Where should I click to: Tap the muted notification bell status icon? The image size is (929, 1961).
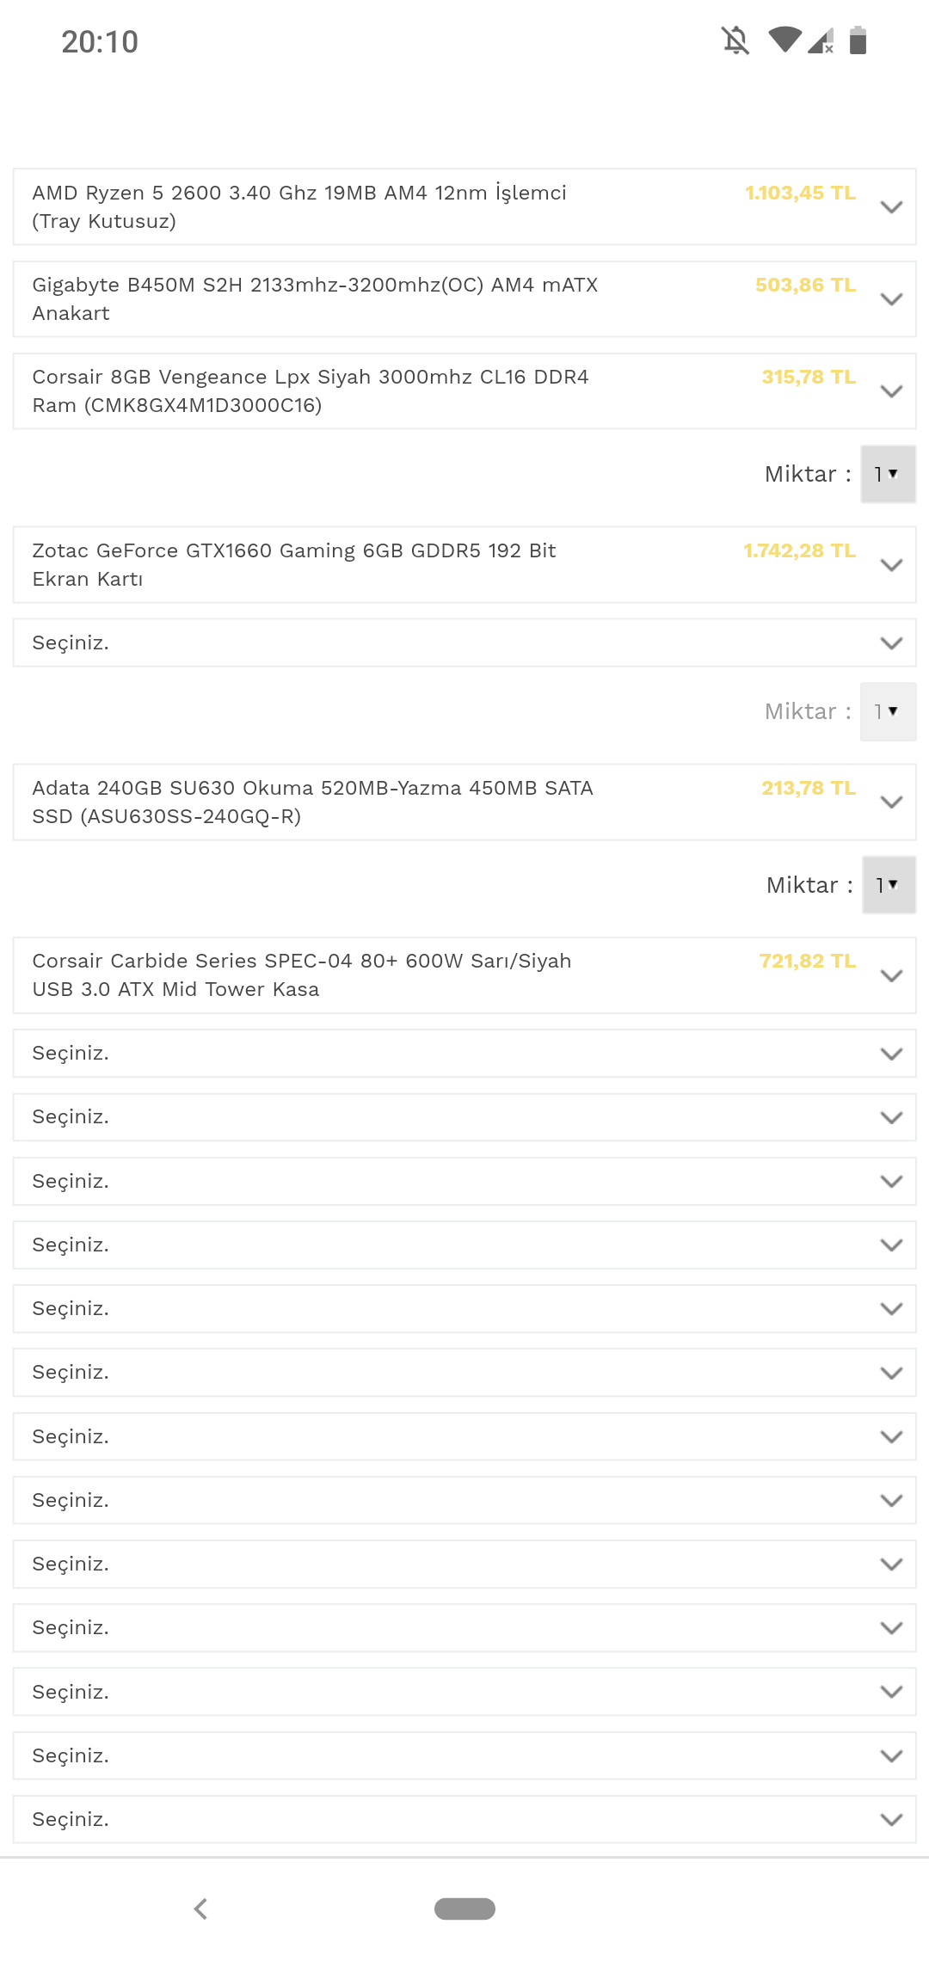[735, 40]
